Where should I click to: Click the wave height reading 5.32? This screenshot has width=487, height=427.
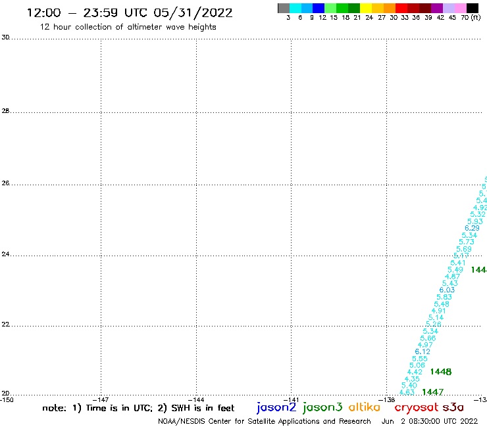(478, 214)
